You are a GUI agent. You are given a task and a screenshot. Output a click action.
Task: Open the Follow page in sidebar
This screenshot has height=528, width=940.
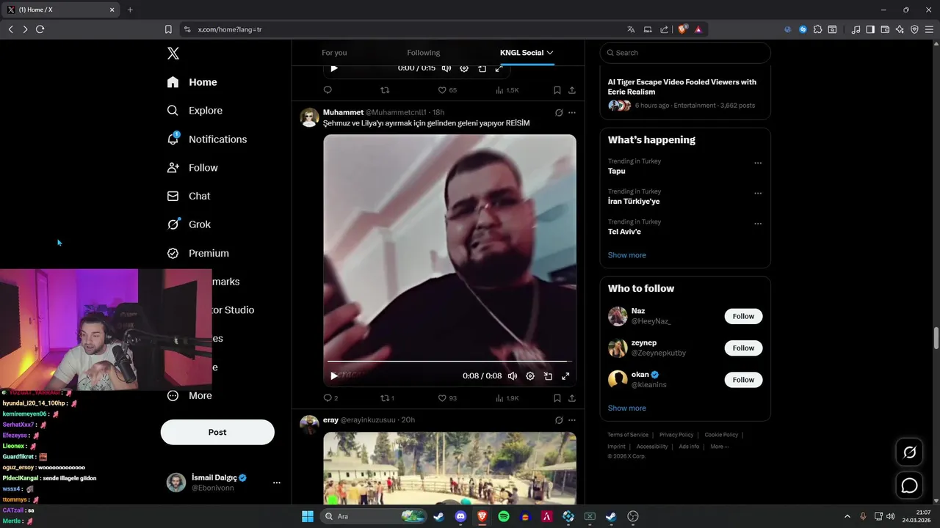click(x=192, y=168)
